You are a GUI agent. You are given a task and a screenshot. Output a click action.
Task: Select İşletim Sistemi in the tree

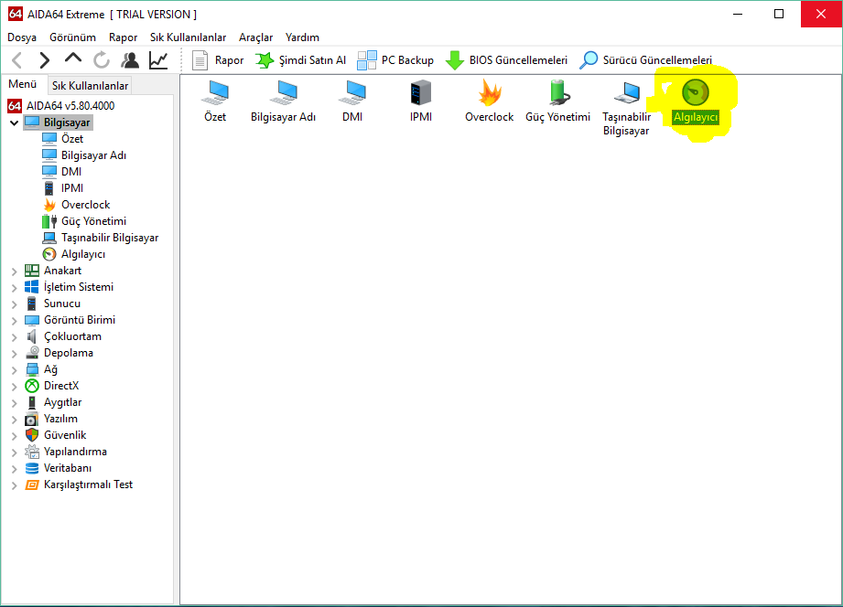(x=70, y=287)
